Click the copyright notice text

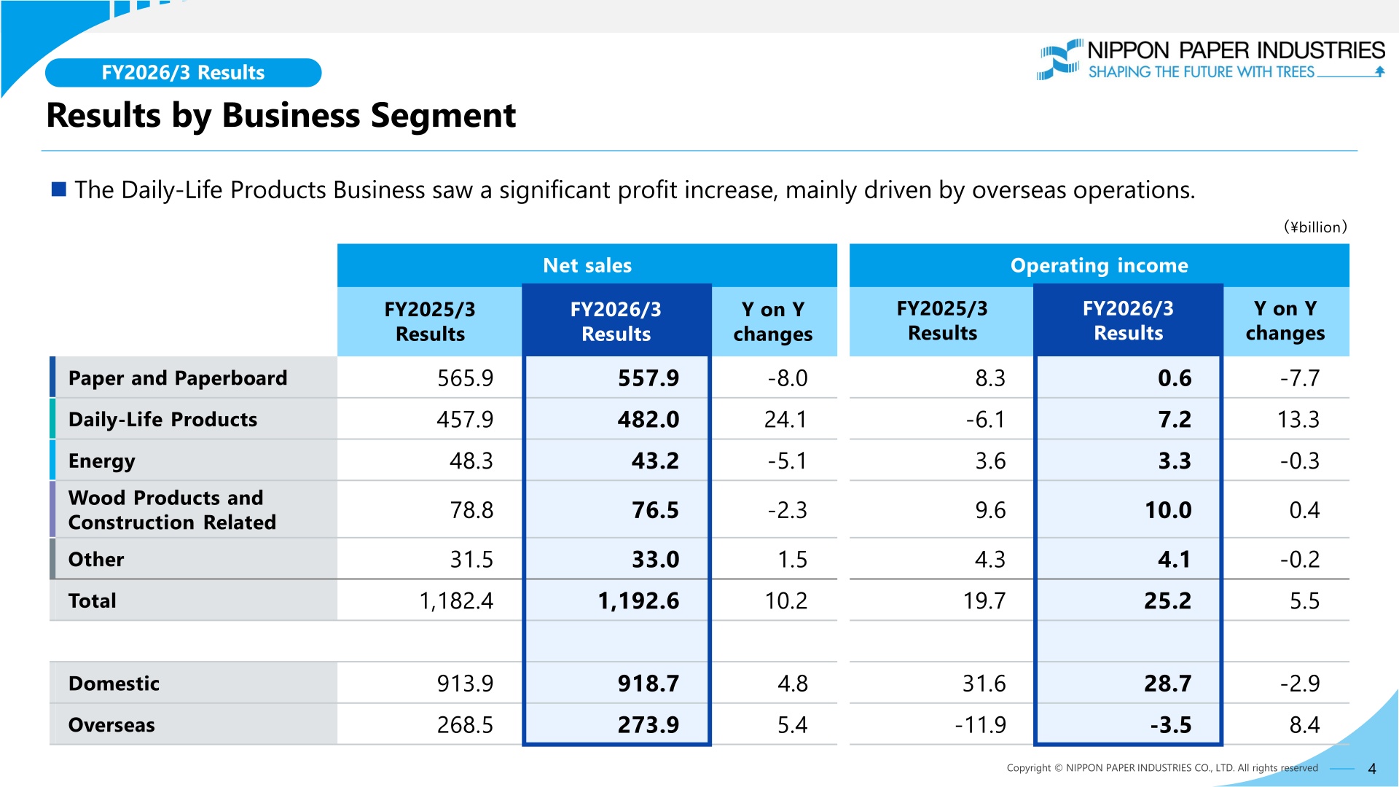(1162, 768)
